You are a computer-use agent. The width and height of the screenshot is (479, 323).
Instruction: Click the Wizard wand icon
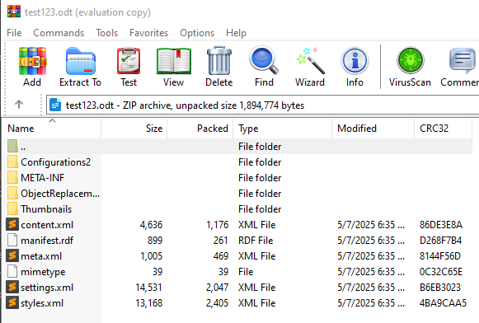click(310, 61)
